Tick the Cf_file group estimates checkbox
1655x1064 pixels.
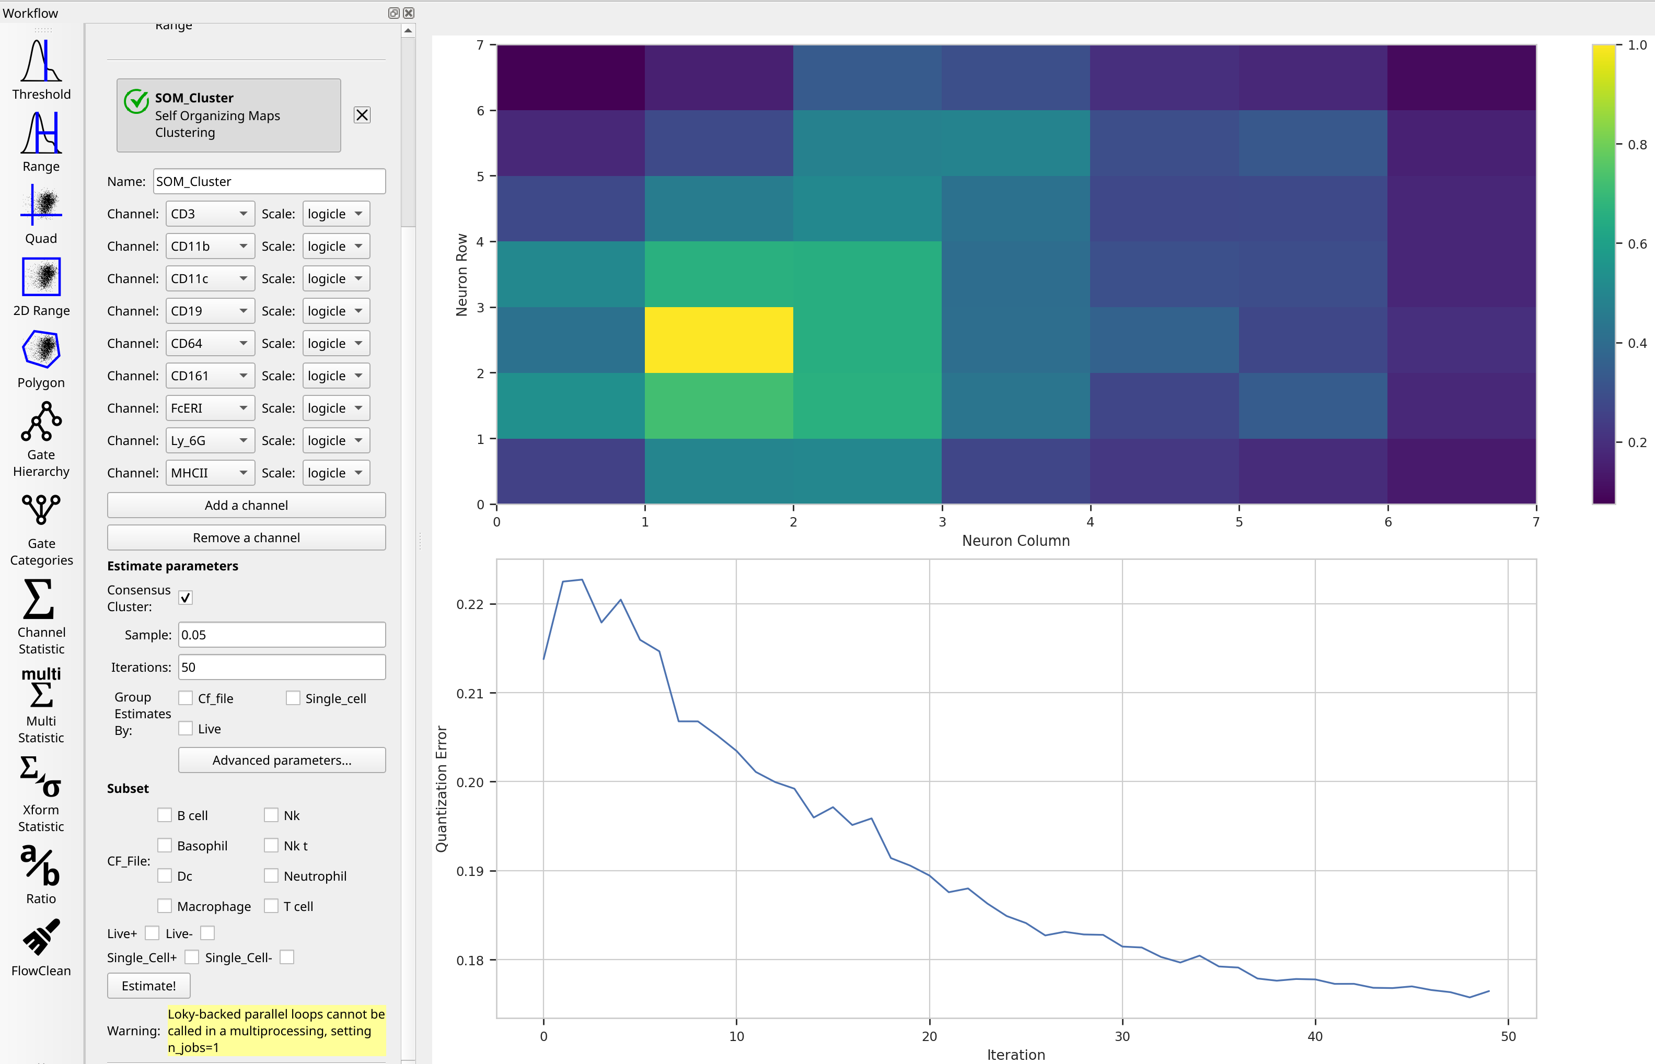pyautogui.click(x=185, y=698)
